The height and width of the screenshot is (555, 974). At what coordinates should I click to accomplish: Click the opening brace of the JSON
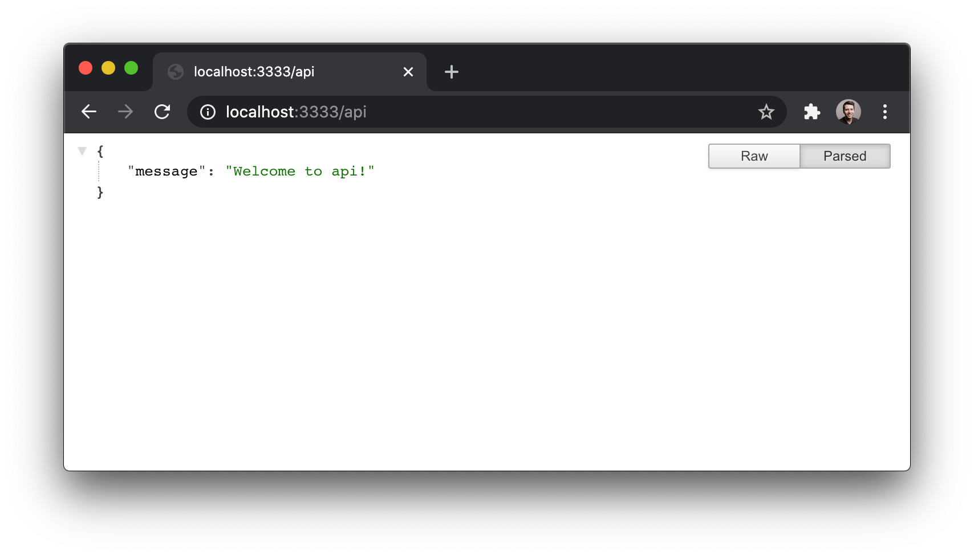[x=100, y=151]
